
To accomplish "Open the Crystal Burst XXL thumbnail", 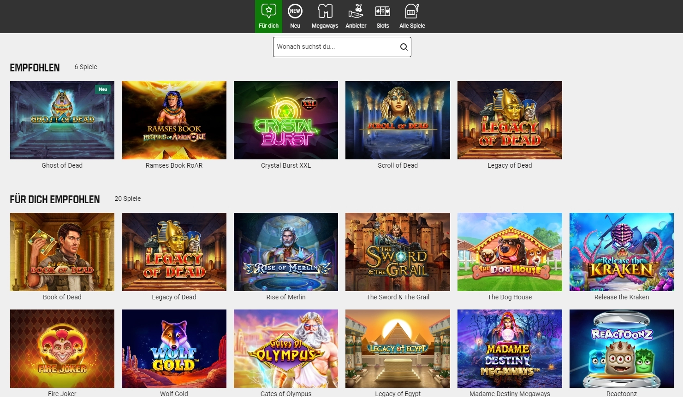I will pos(285,120).
